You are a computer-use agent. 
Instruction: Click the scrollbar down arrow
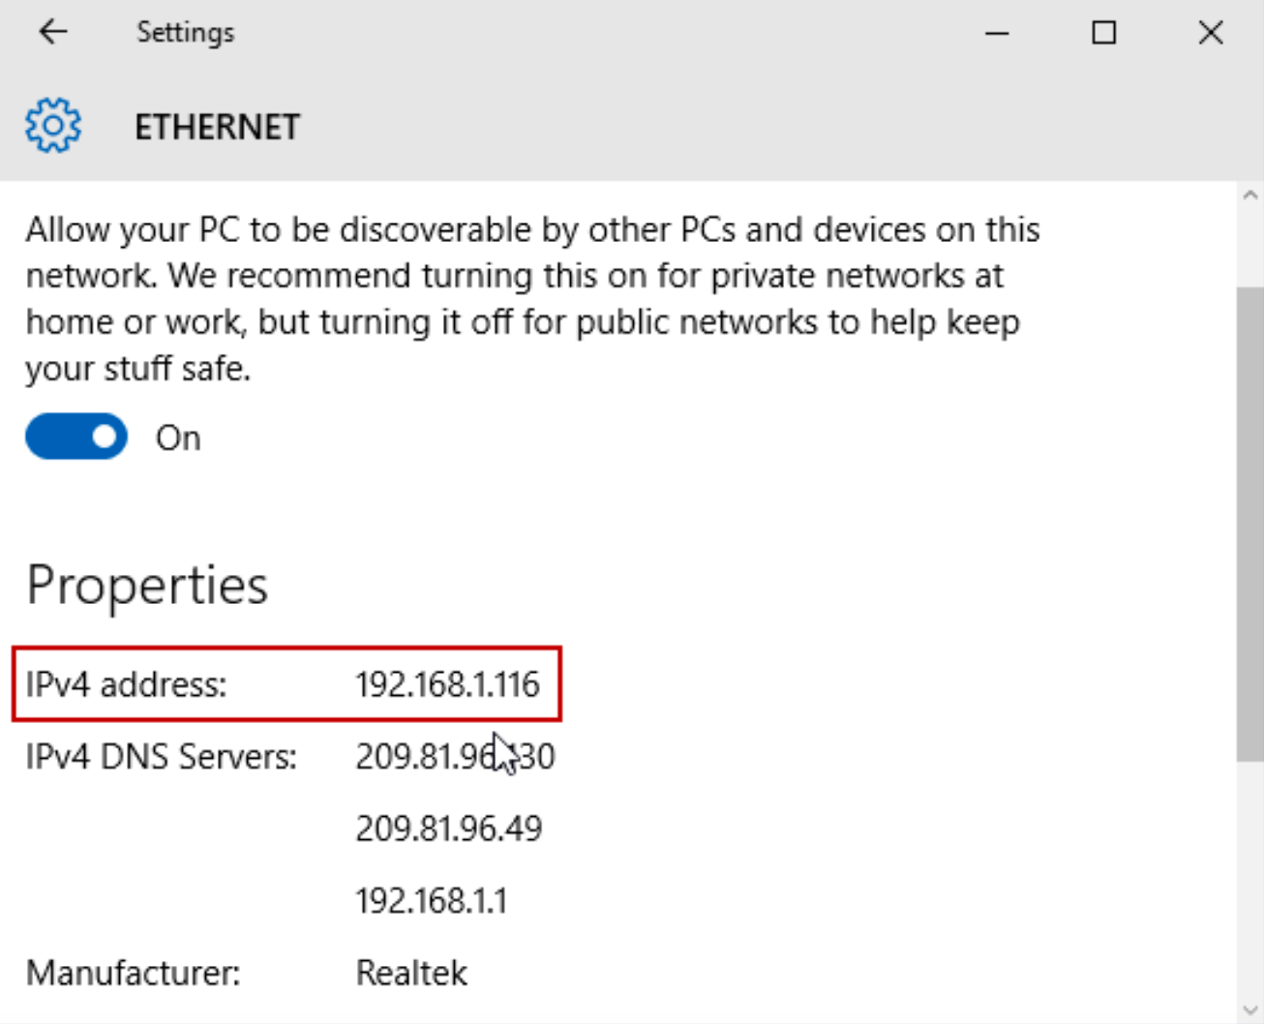tap(1249, 1010)
